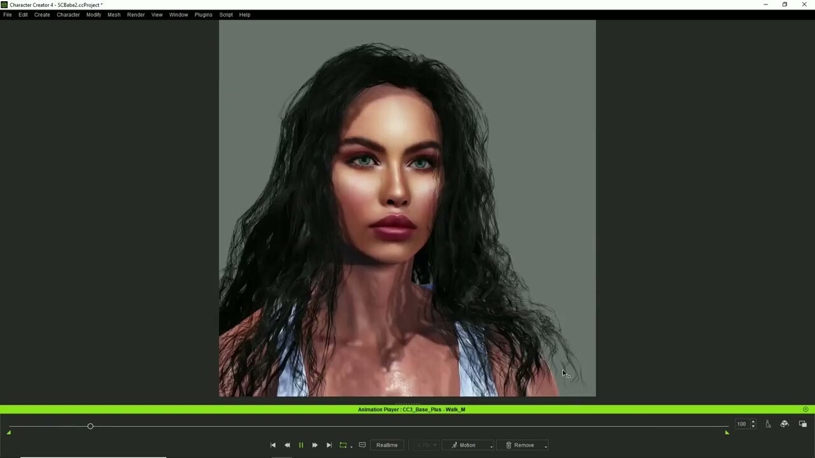Click the Remove button
The image size is (815, 458).
point(521,445)
